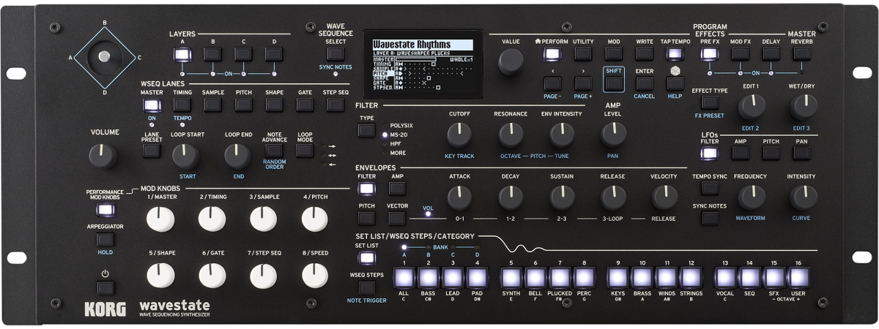The width and height of the screenshot is (879, 329).
Task: Click the LANE PRESET button
Action: coord(152,151)
